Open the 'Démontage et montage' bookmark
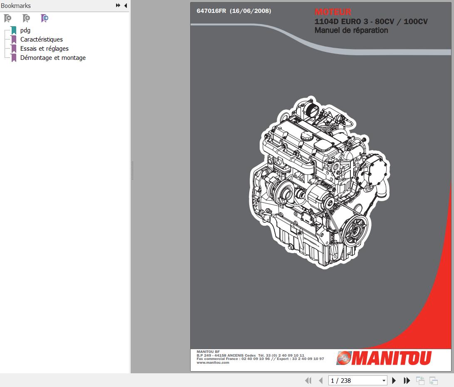Screen dimensions: 454x387 [x=53, y=58]
